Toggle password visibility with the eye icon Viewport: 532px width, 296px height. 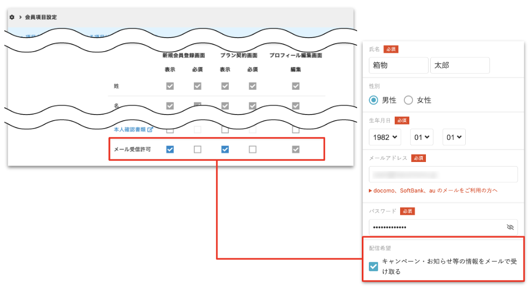click(510, 227)
